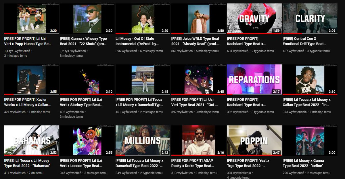Open the Lil Uzi Vert x Popp Hunna thumbnail
345x179 pixels.
(x=31, y=19)
